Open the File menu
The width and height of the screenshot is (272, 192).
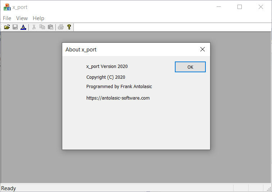pos(7,18)
